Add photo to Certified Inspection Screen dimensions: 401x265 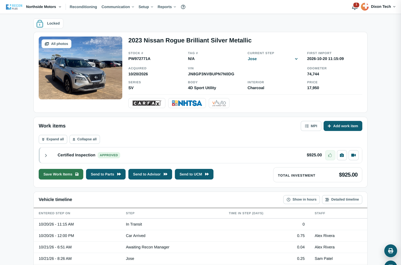[x=342, y=155]
